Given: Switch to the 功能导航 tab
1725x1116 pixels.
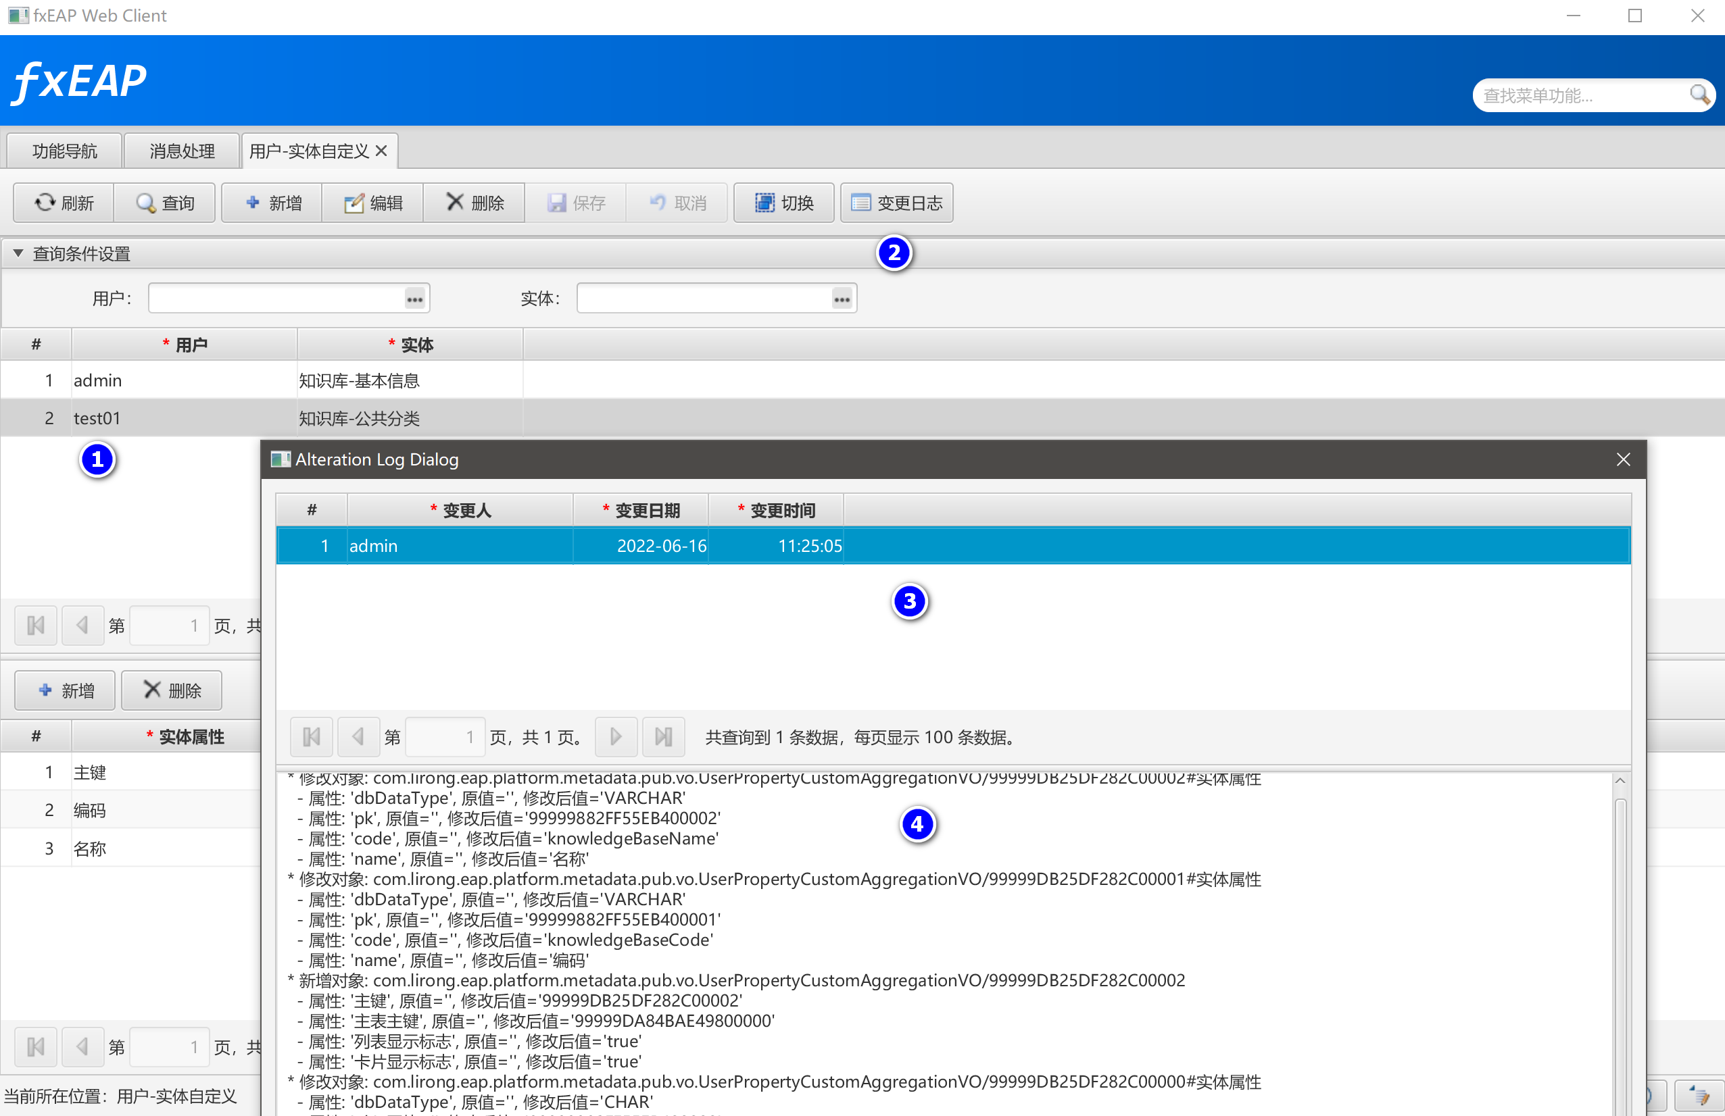Looking at the screenshot, I should 64,151.
